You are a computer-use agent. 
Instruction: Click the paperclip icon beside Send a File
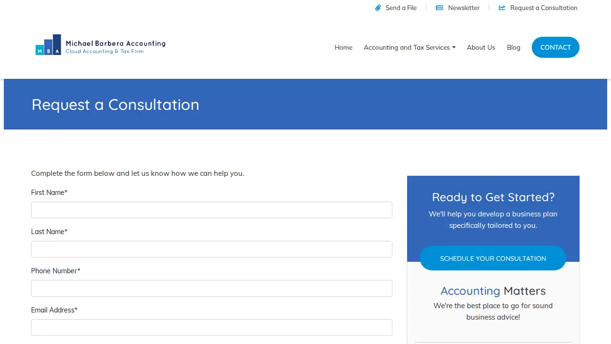(x=378, y=8)
